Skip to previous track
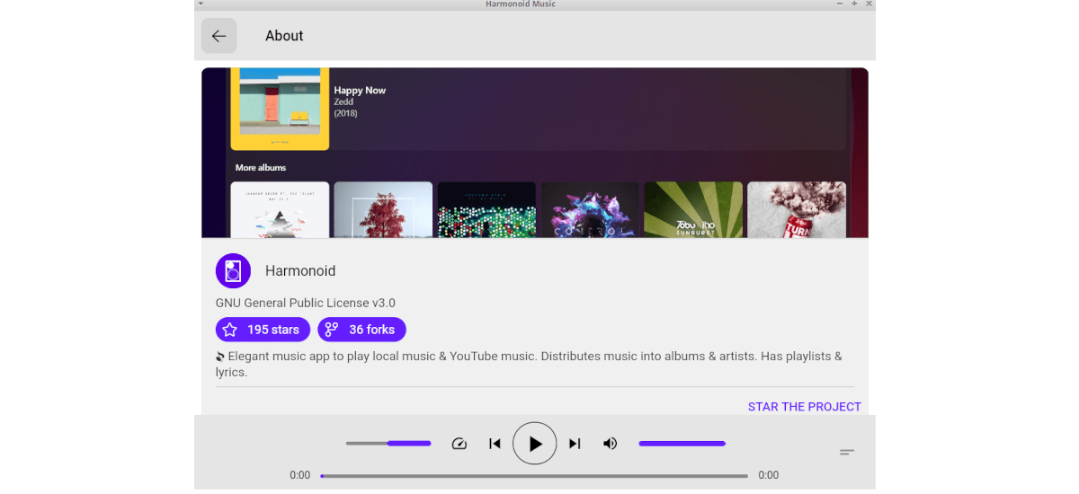 coord(495,444)
